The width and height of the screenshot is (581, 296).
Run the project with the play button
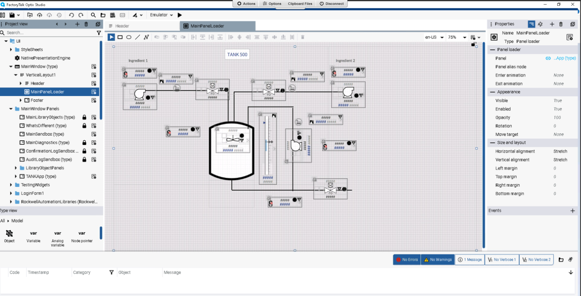click(x=180, y=15)
